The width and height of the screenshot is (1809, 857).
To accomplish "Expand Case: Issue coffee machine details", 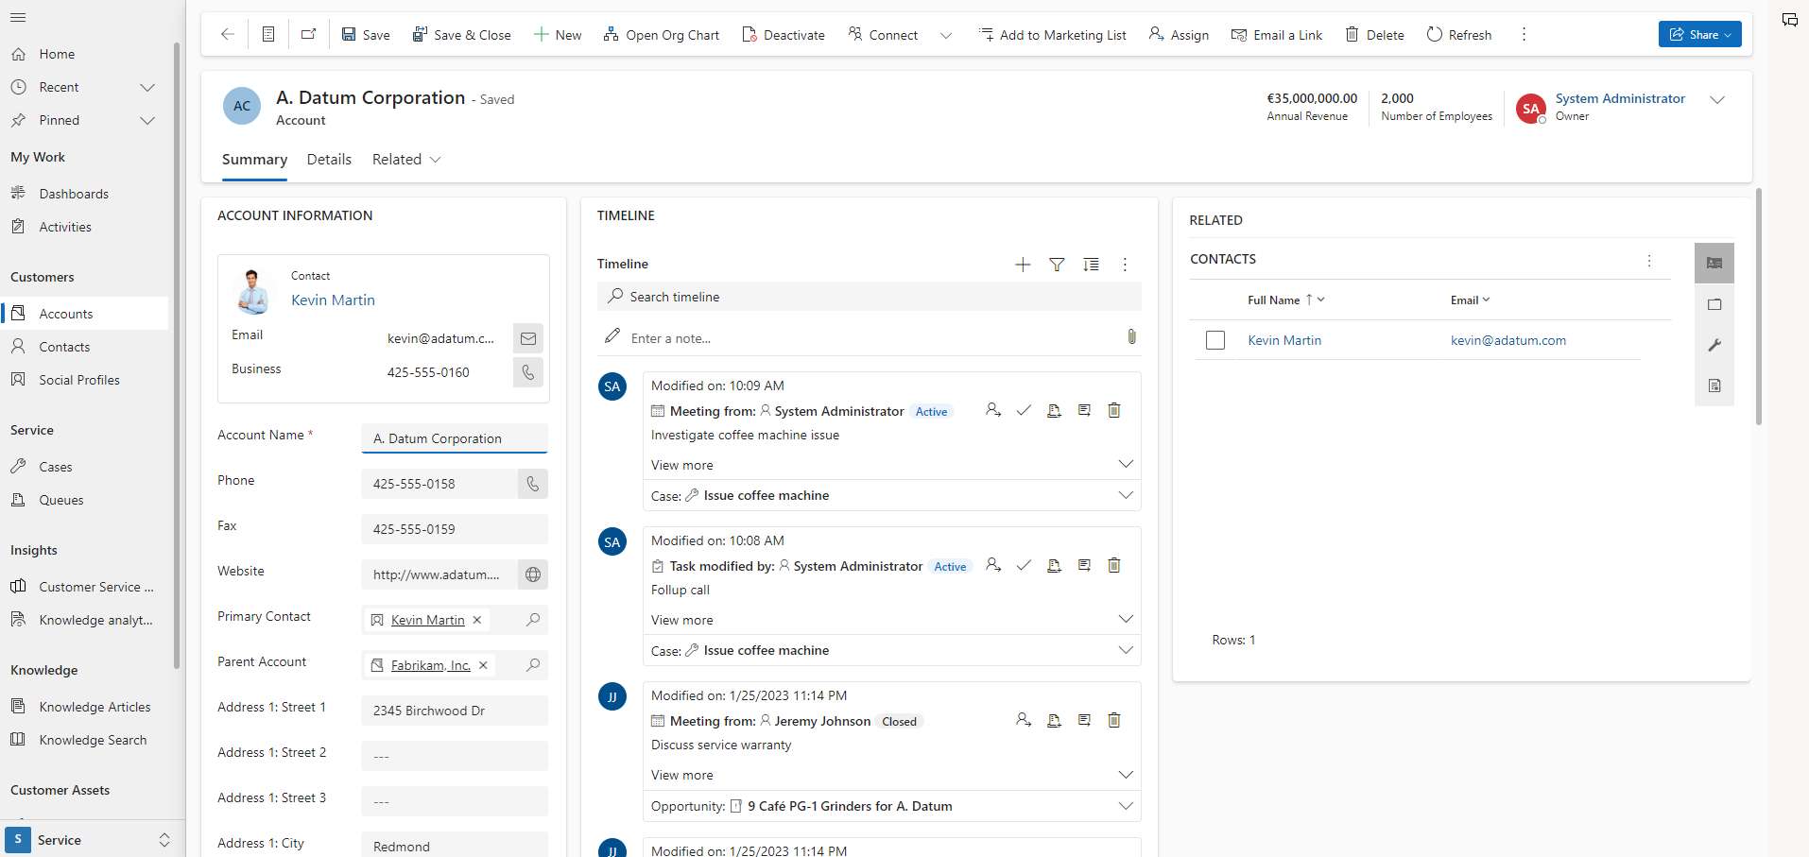I will click(1125, 494).
